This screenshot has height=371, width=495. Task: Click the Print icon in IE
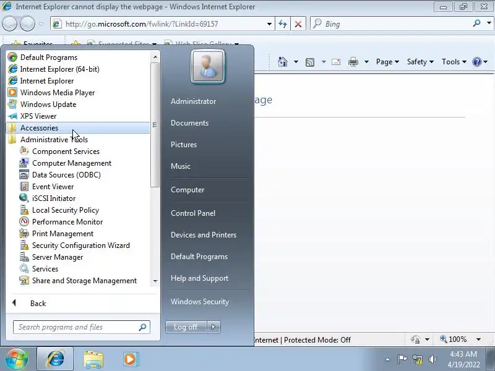pos(353,62)
